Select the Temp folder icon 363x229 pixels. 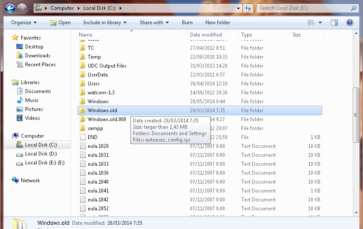click(x=82, y=57)
